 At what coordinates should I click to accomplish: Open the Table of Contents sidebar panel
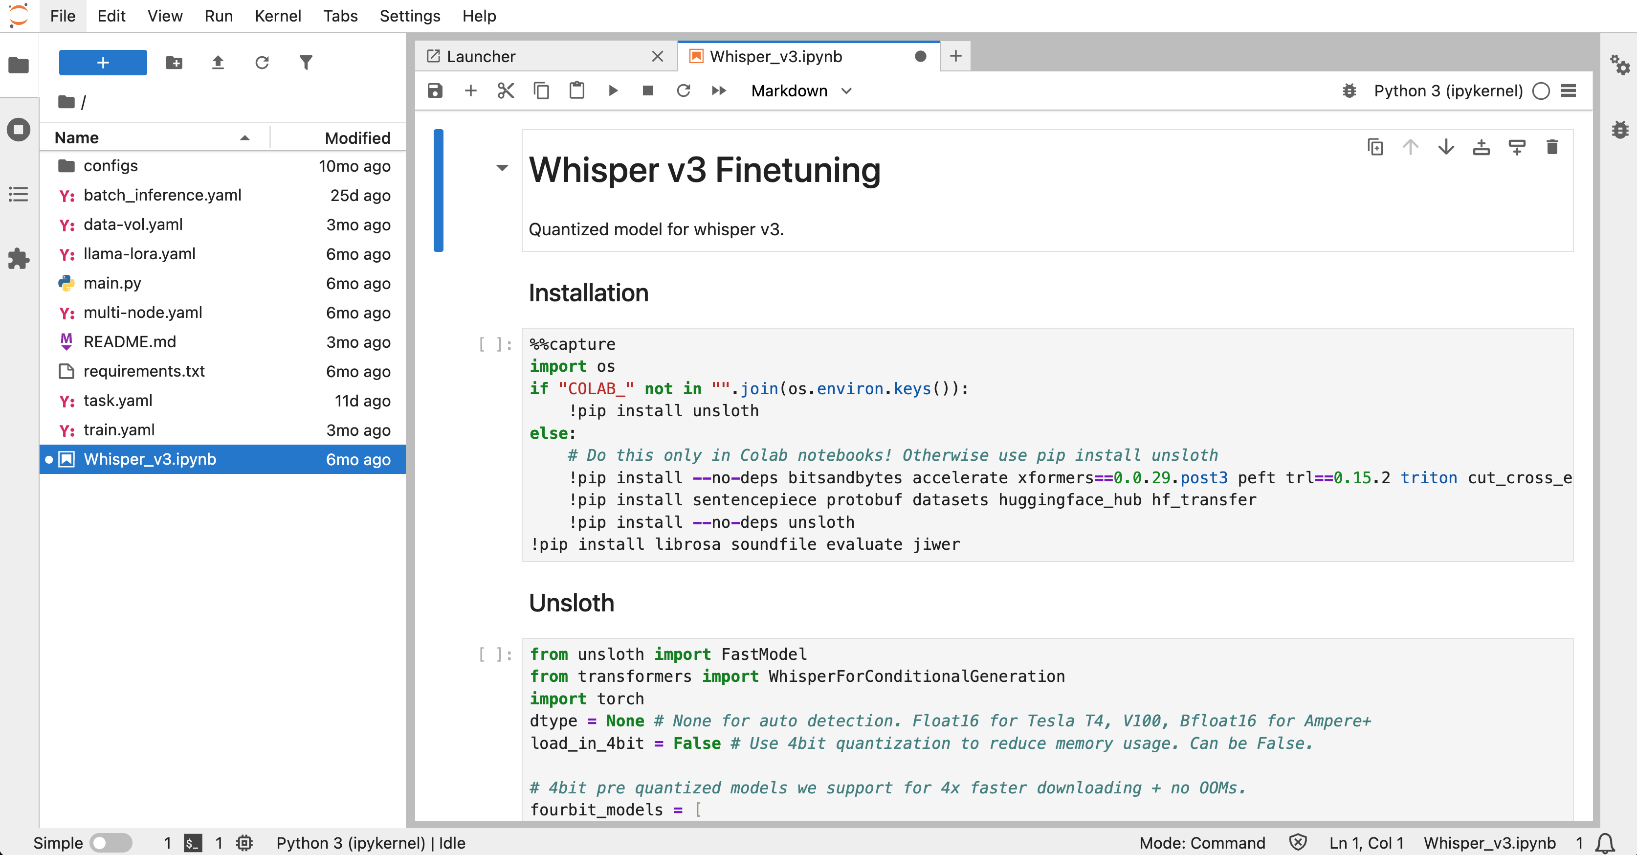[19, 194]
